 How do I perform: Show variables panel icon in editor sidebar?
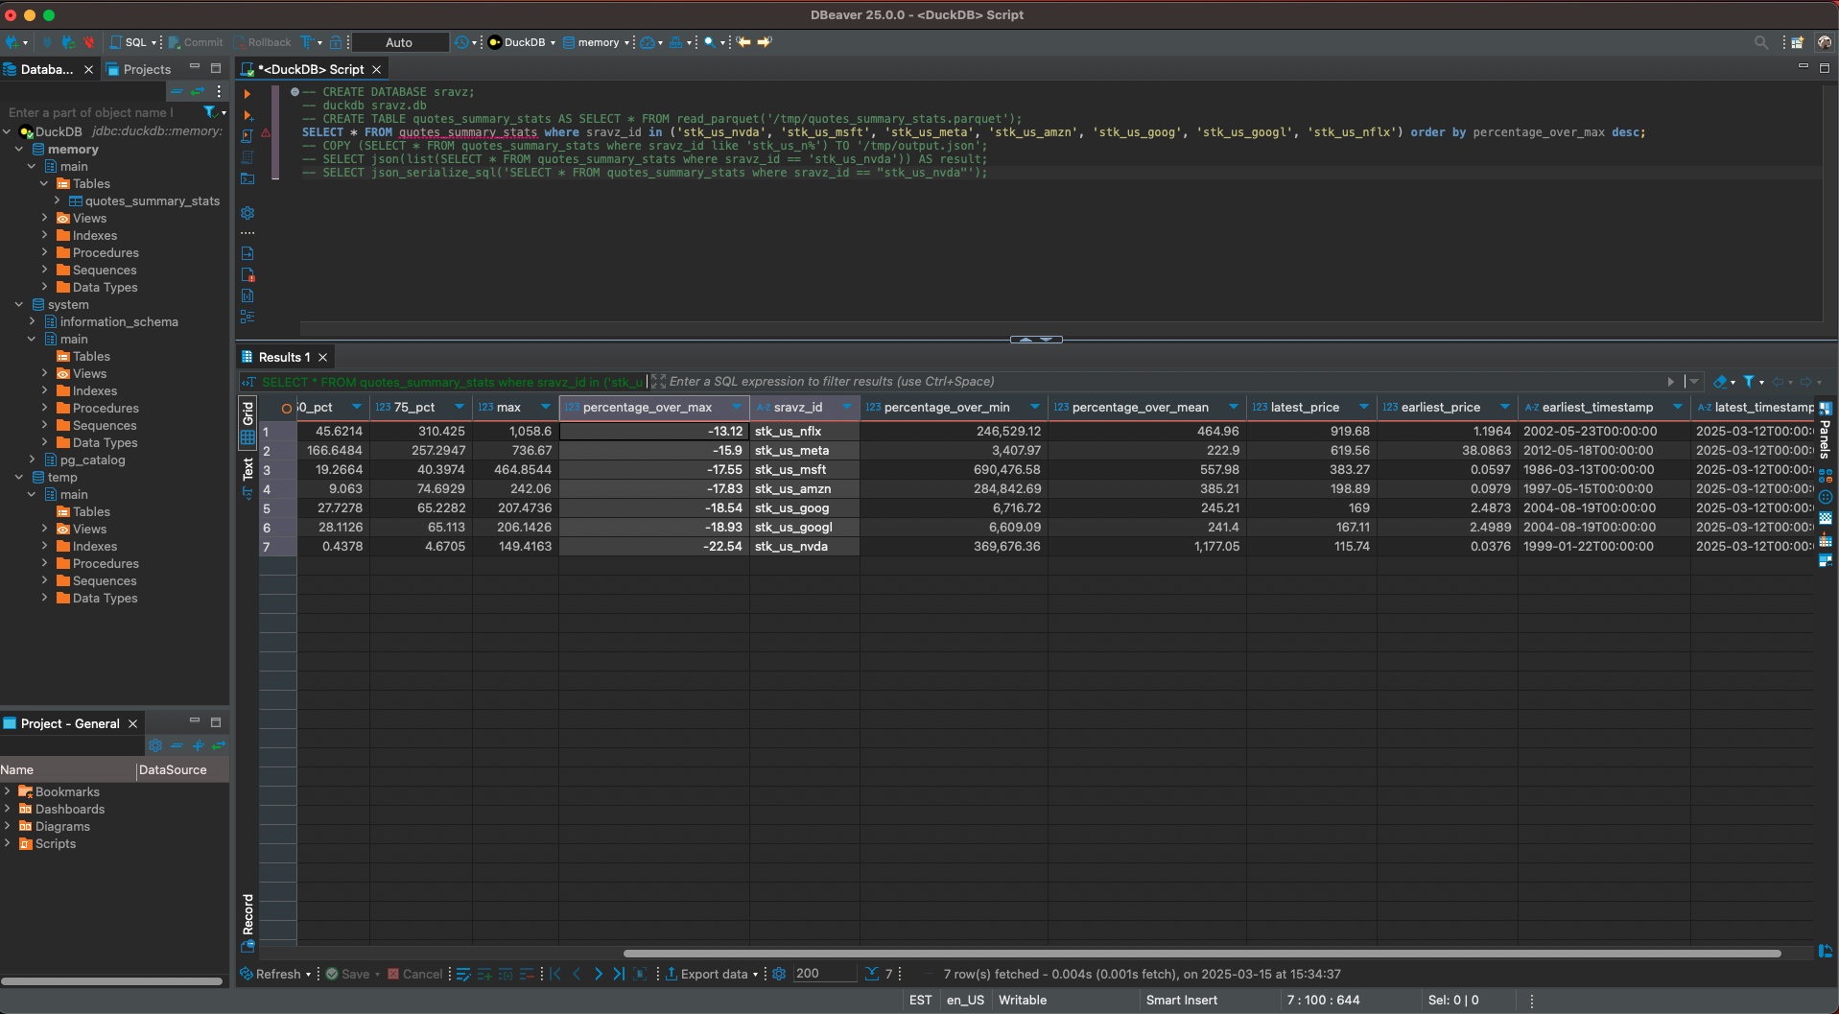point(248,295)
